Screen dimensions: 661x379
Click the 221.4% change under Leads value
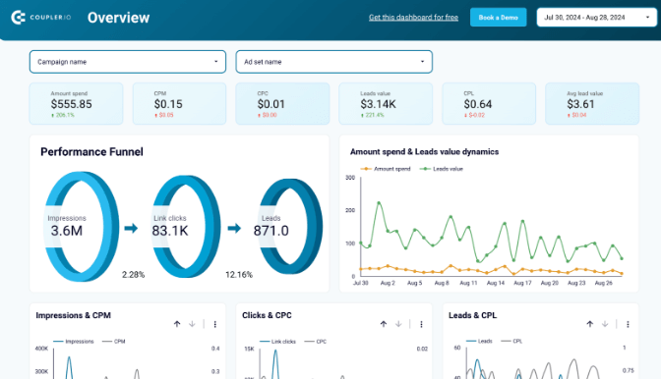click(375, 115)
